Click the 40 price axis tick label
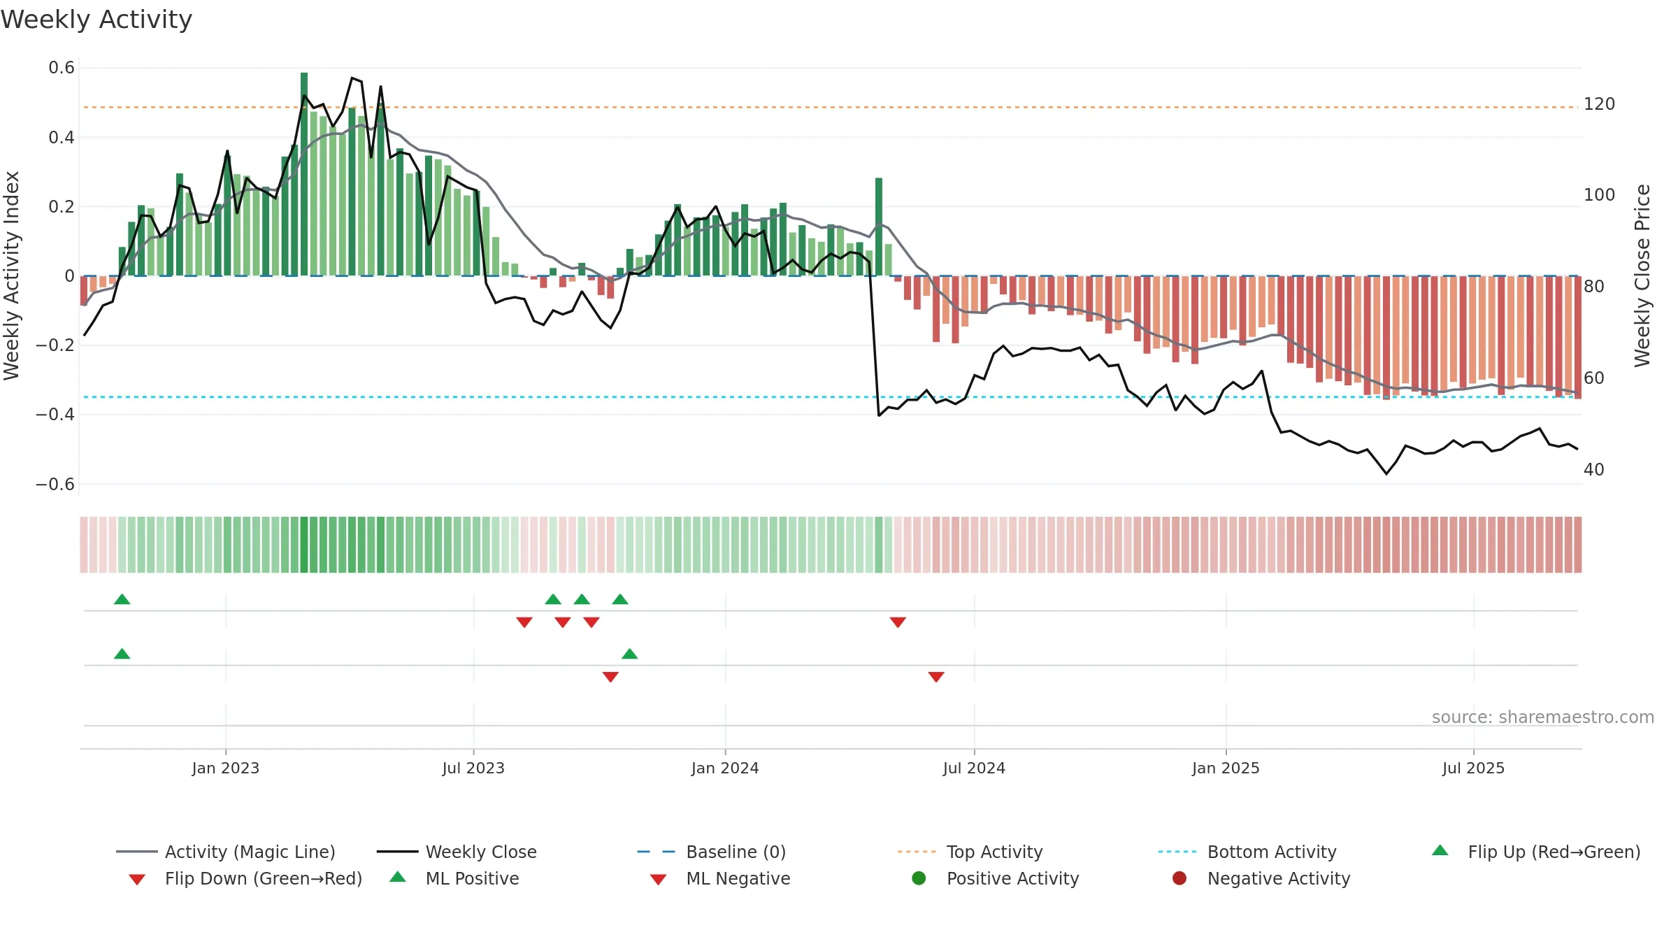 (1594, 470)
